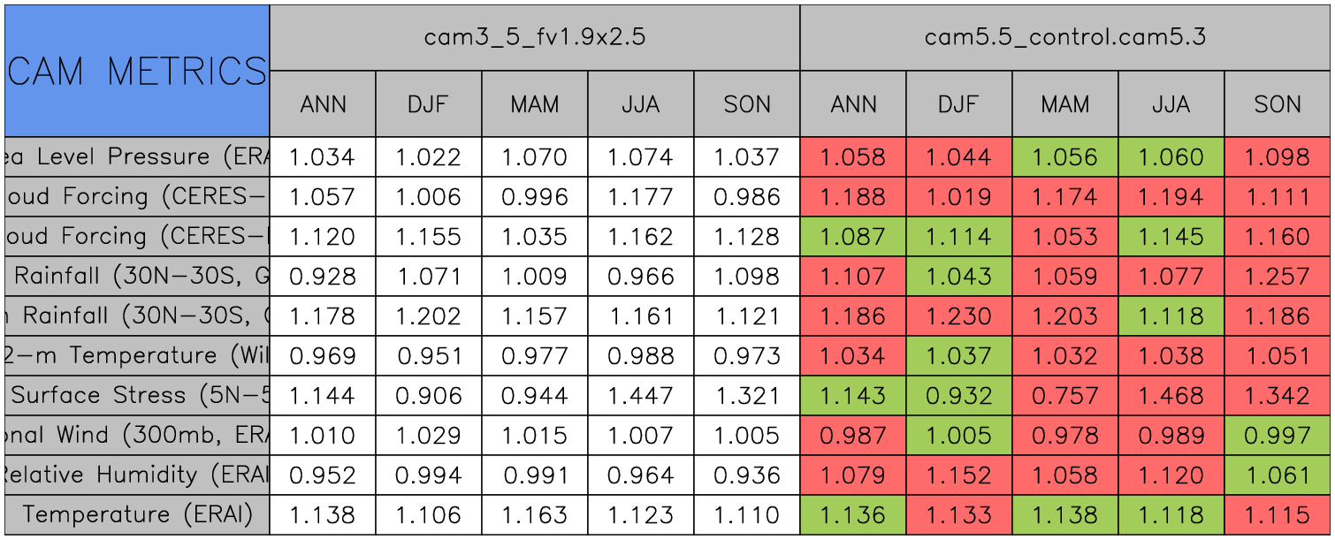Select the Sea Level Pressure row label
The height and width of the screenshot is (540, 1335).
[137, 156]
